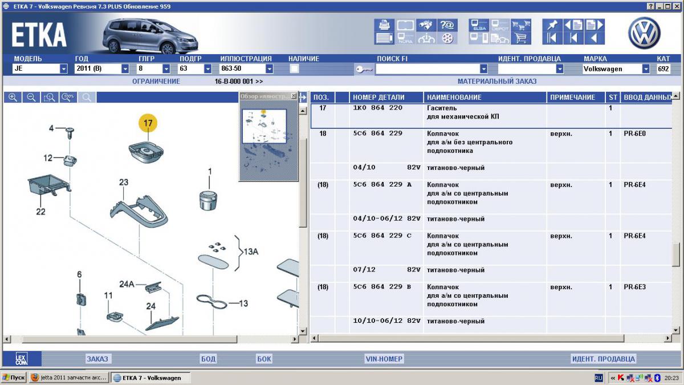Click the ETKA 7 taskbar button
This screenshot has height=385, width=684.
coord(150,378)
